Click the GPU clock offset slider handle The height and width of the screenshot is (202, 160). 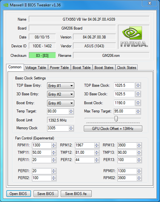point(116,119)
